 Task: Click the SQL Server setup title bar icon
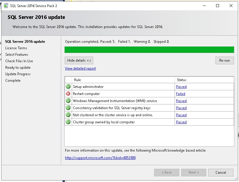[x=6, y=6]
